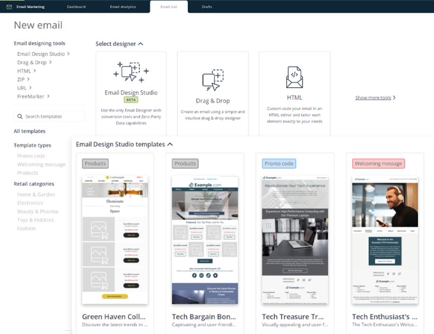Click the Tech Treasure Tr... title
434x334 pixels.
click(x=293, y=316)
